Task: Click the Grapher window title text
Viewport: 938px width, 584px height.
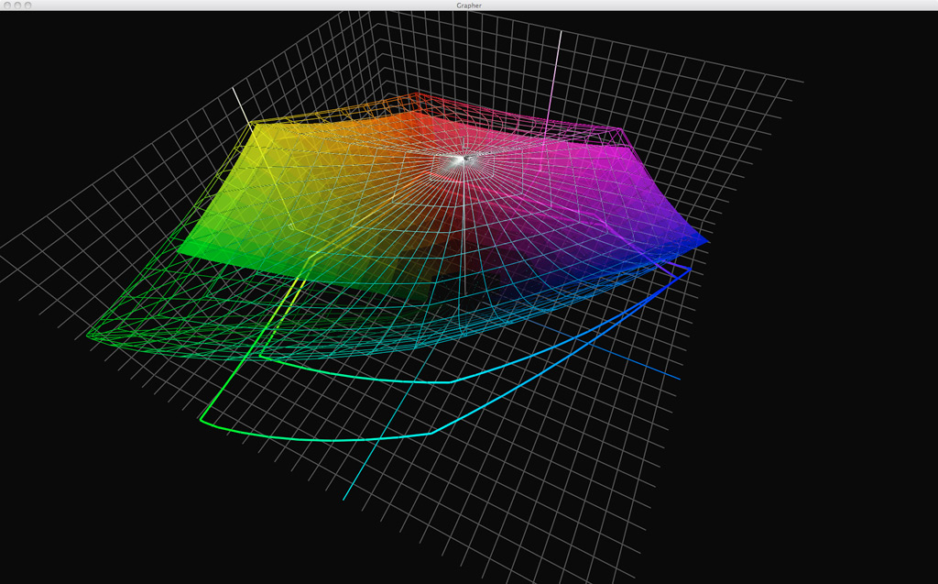Action: click(469, 6)
